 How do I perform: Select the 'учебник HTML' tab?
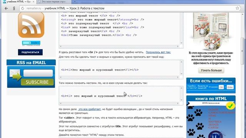18,2
